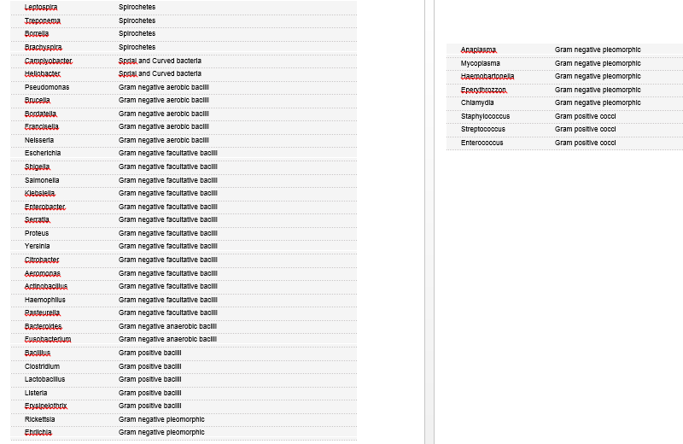Click the Enterococcus row name
Image resolution: width=683 pixels, height=444 pixels.
482,143
